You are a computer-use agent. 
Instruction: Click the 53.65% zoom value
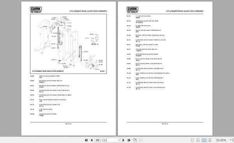221,140
